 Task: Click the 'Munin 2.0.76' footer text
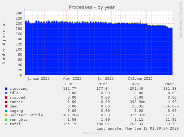point(92,133)
